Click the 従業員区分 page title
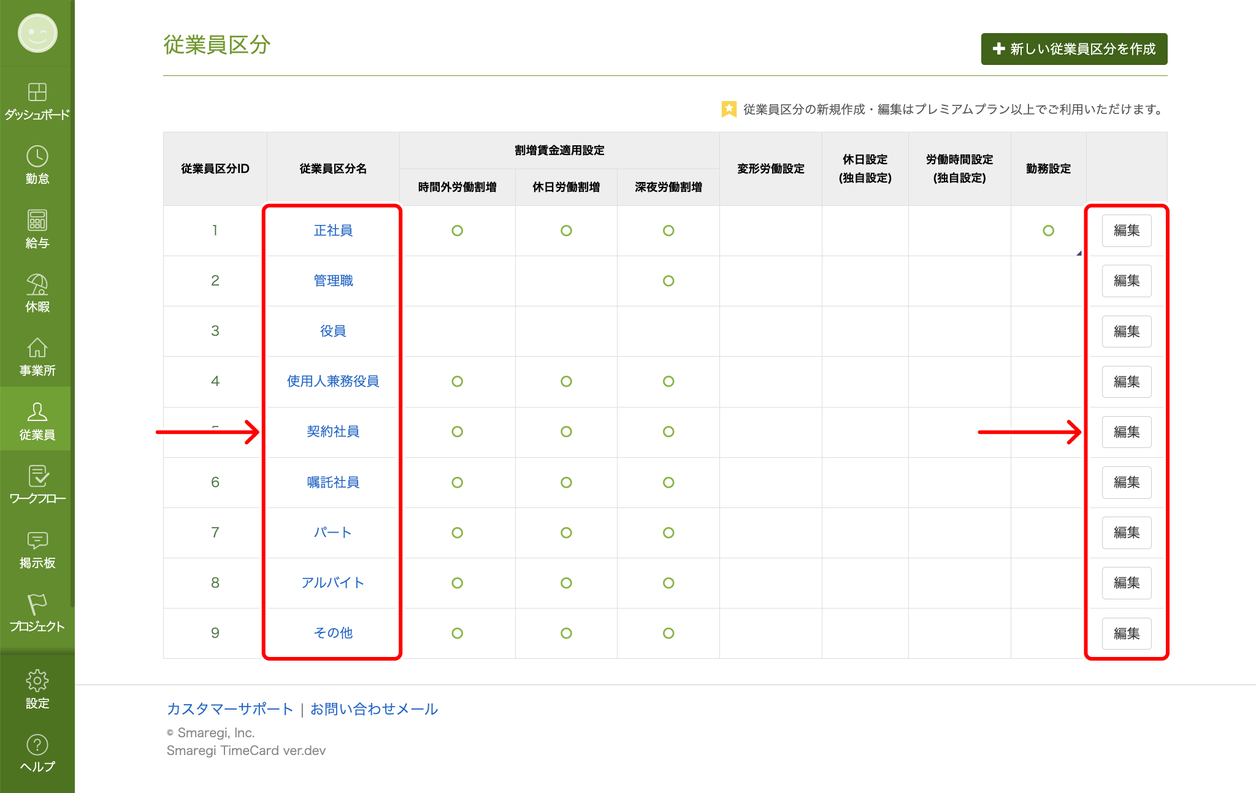The height and width of the screenshot is (793, 1256). coord(217,45)
